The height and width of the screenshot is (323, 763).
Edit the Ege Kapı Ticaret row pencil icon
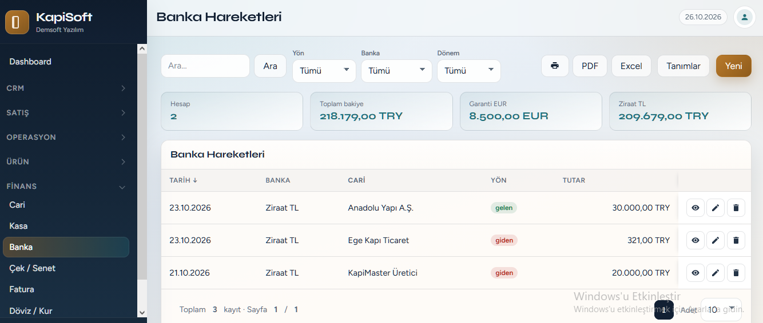tap(716, 240)
